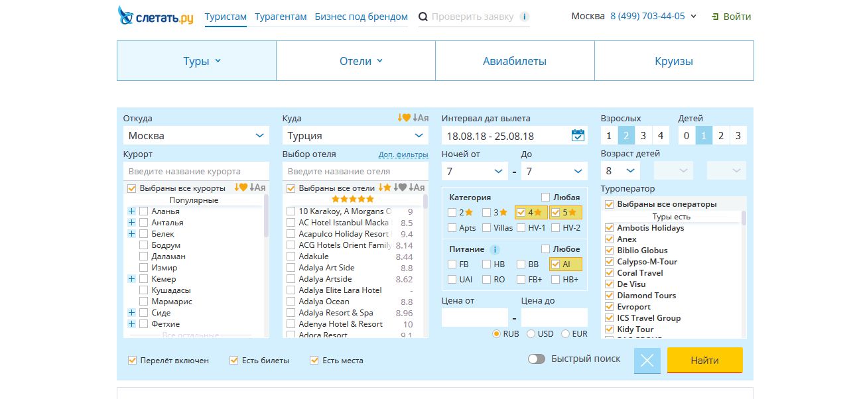Click popularity sort heart icon for resorts
This screenshot has width=851, height=399.
coord(241,188)
